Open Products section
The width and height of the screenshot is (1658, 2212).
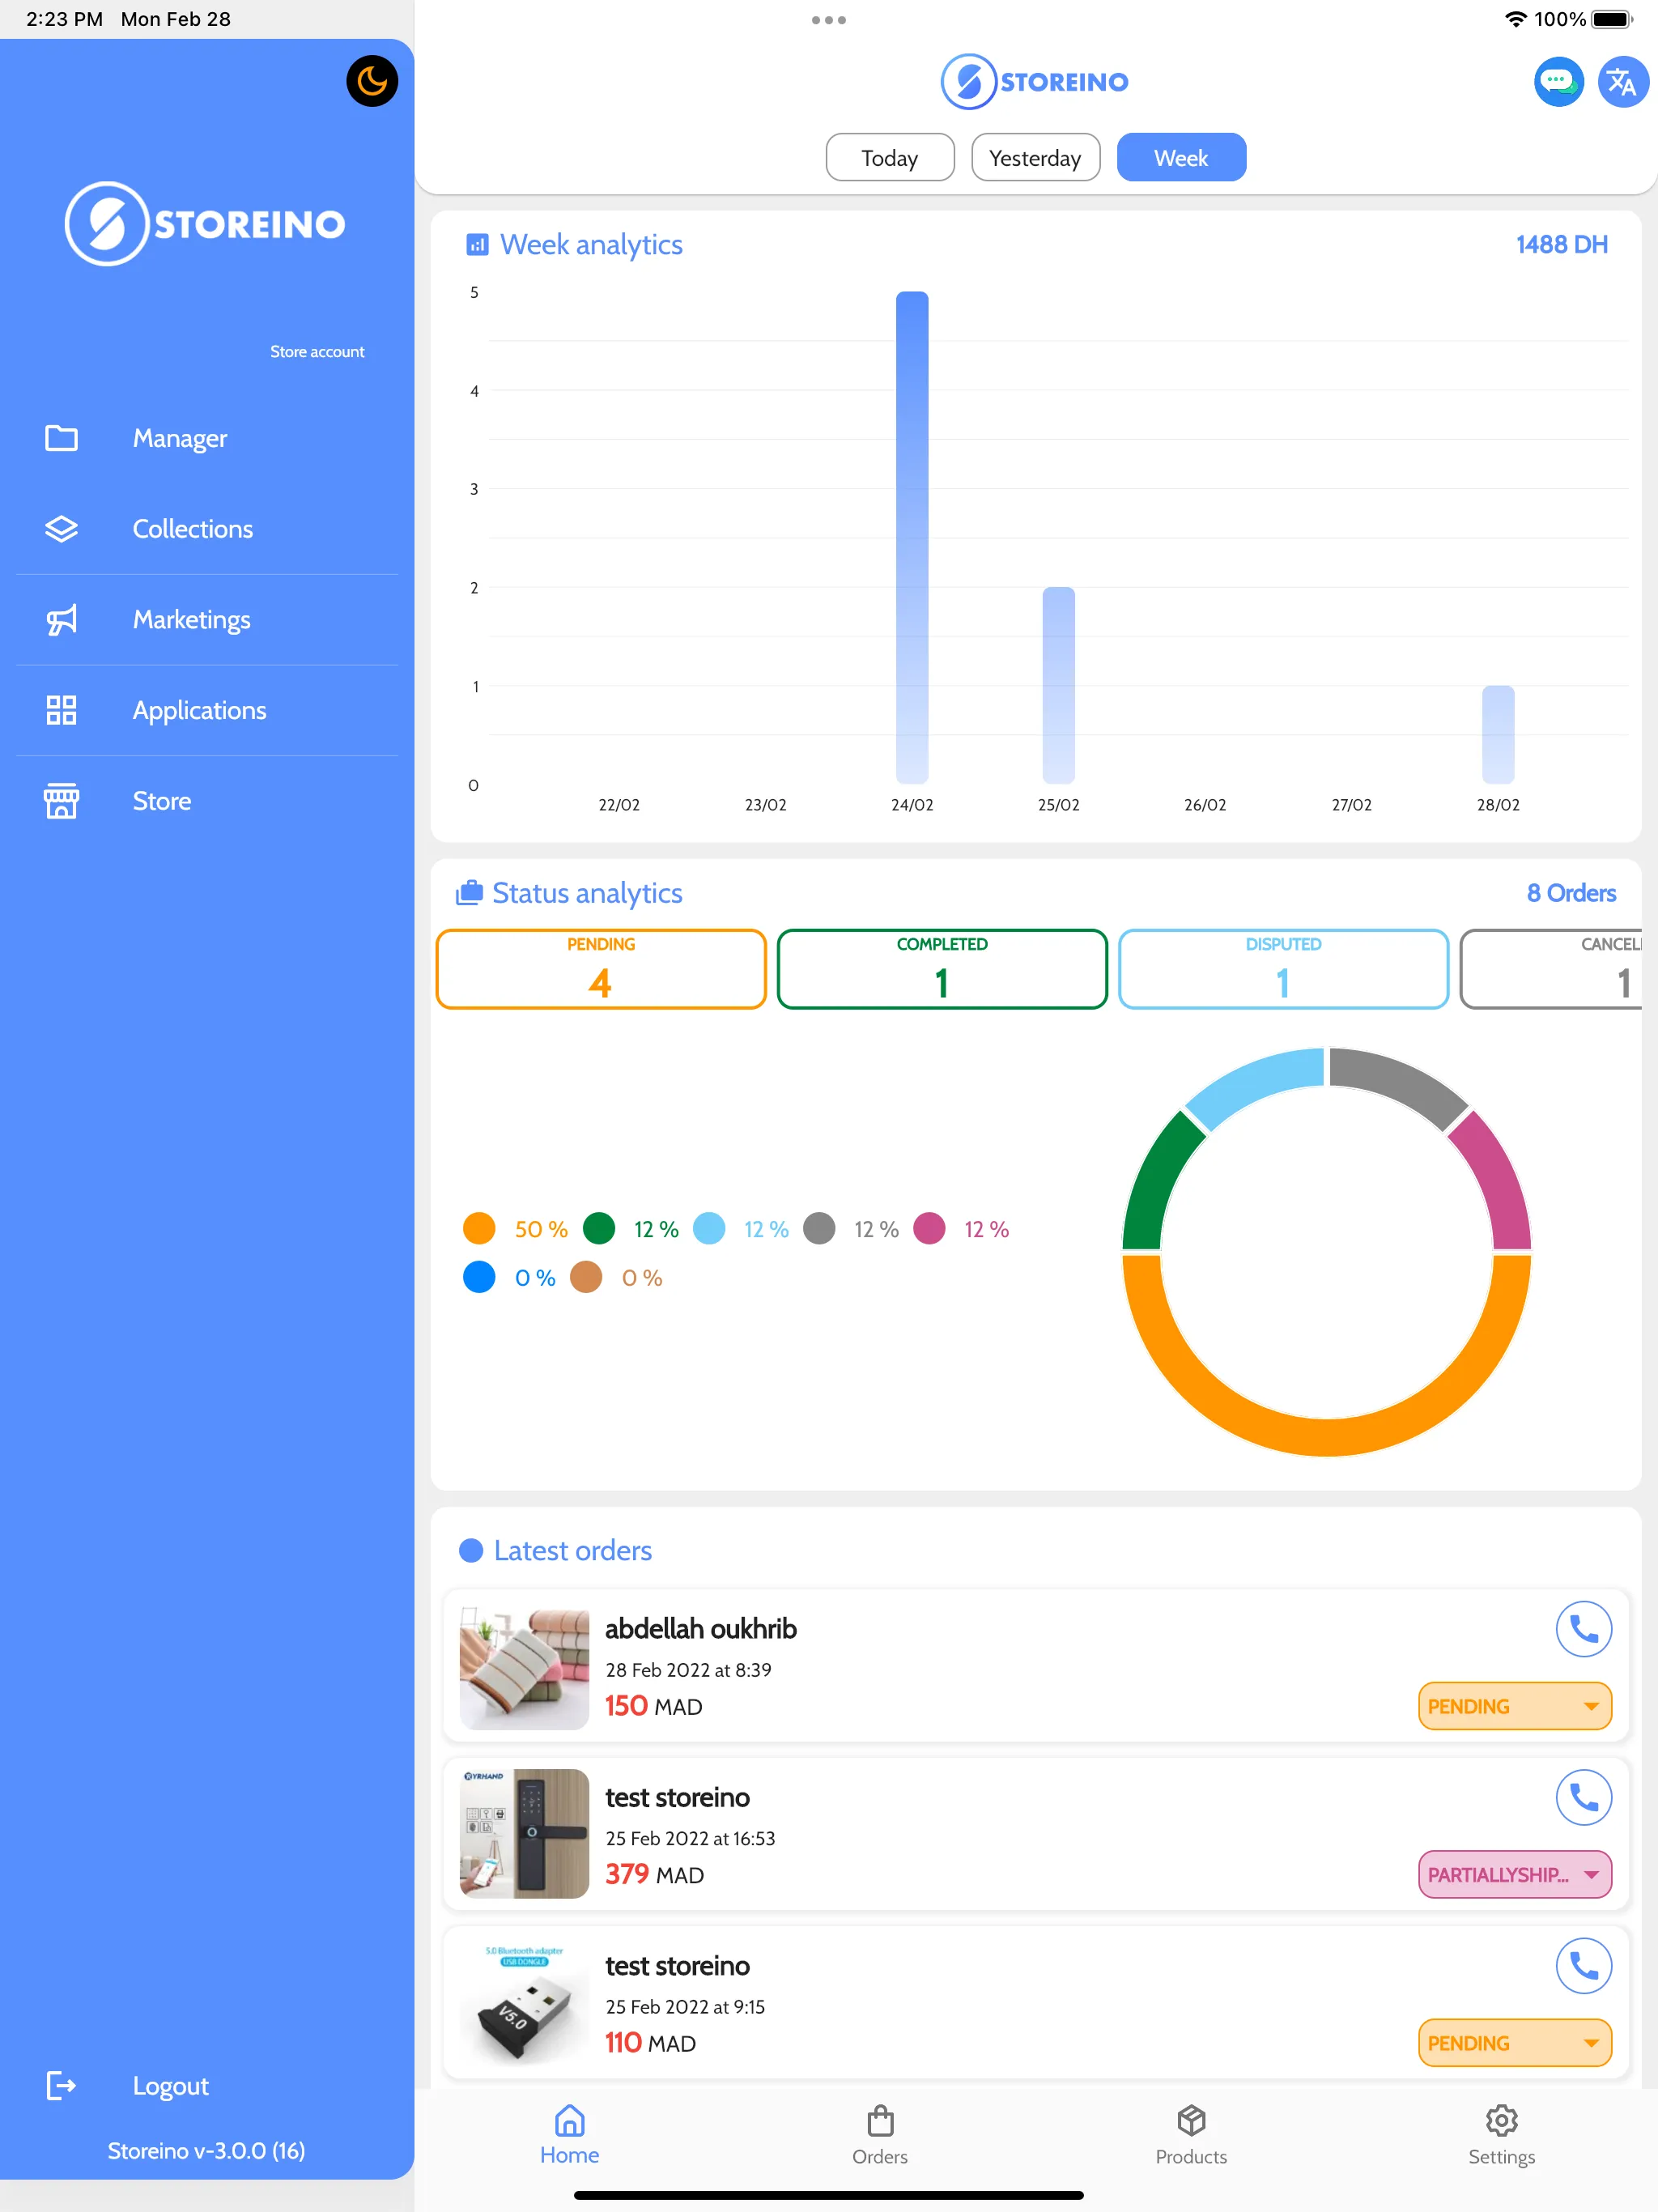point(1191,2146)
